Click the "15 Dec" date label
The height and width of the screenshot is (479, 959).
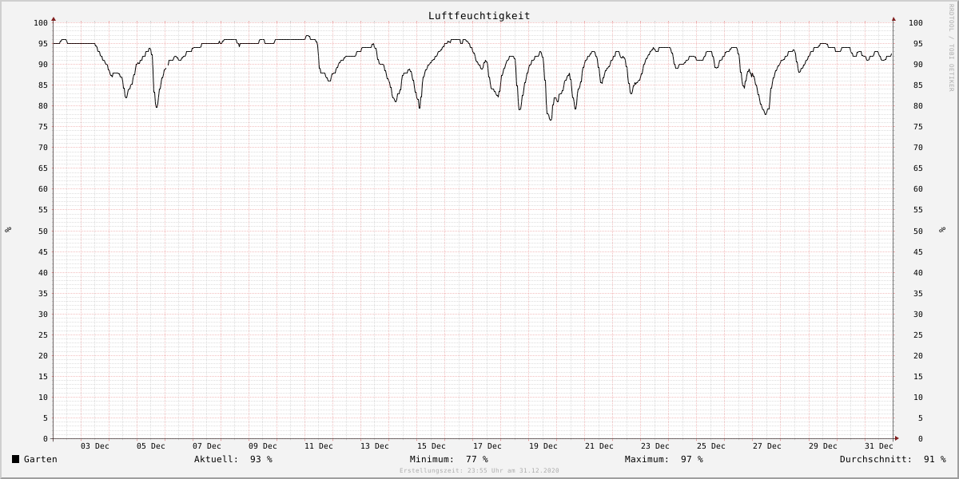(432, 446)
